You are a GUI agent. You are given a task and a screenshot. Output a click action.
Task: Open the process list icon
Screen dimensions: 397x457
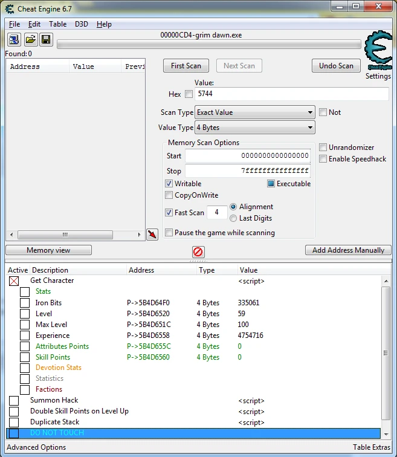coord(14,39)
